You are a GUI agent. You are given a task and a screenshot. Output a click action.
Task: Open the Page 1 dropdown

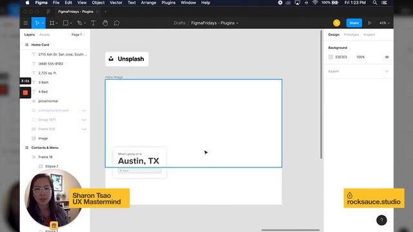[x=78, y=35]
